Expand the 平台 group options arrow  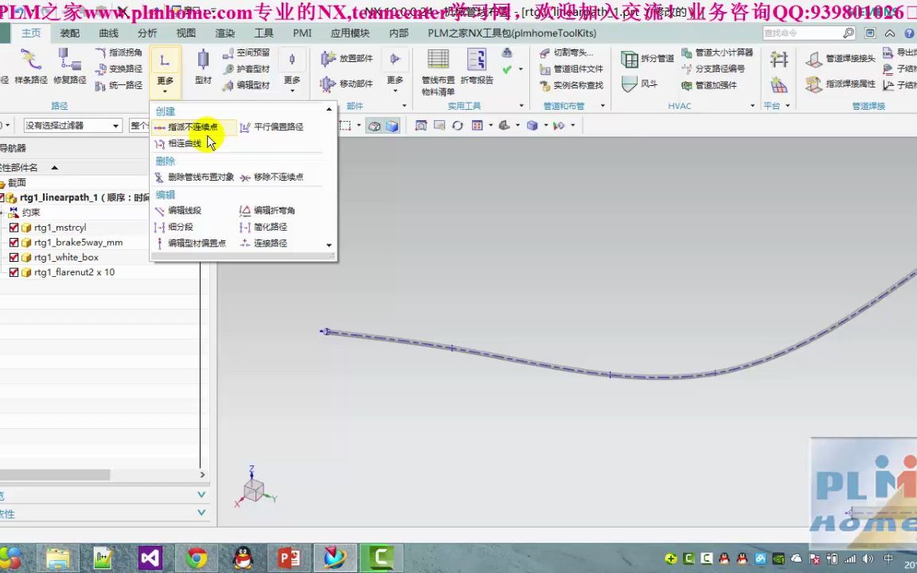tap(787, 106)
